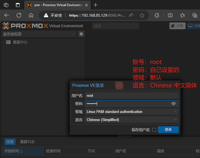Expand the server view dropdown
This screenshot has height=158, width=200.
73,34
